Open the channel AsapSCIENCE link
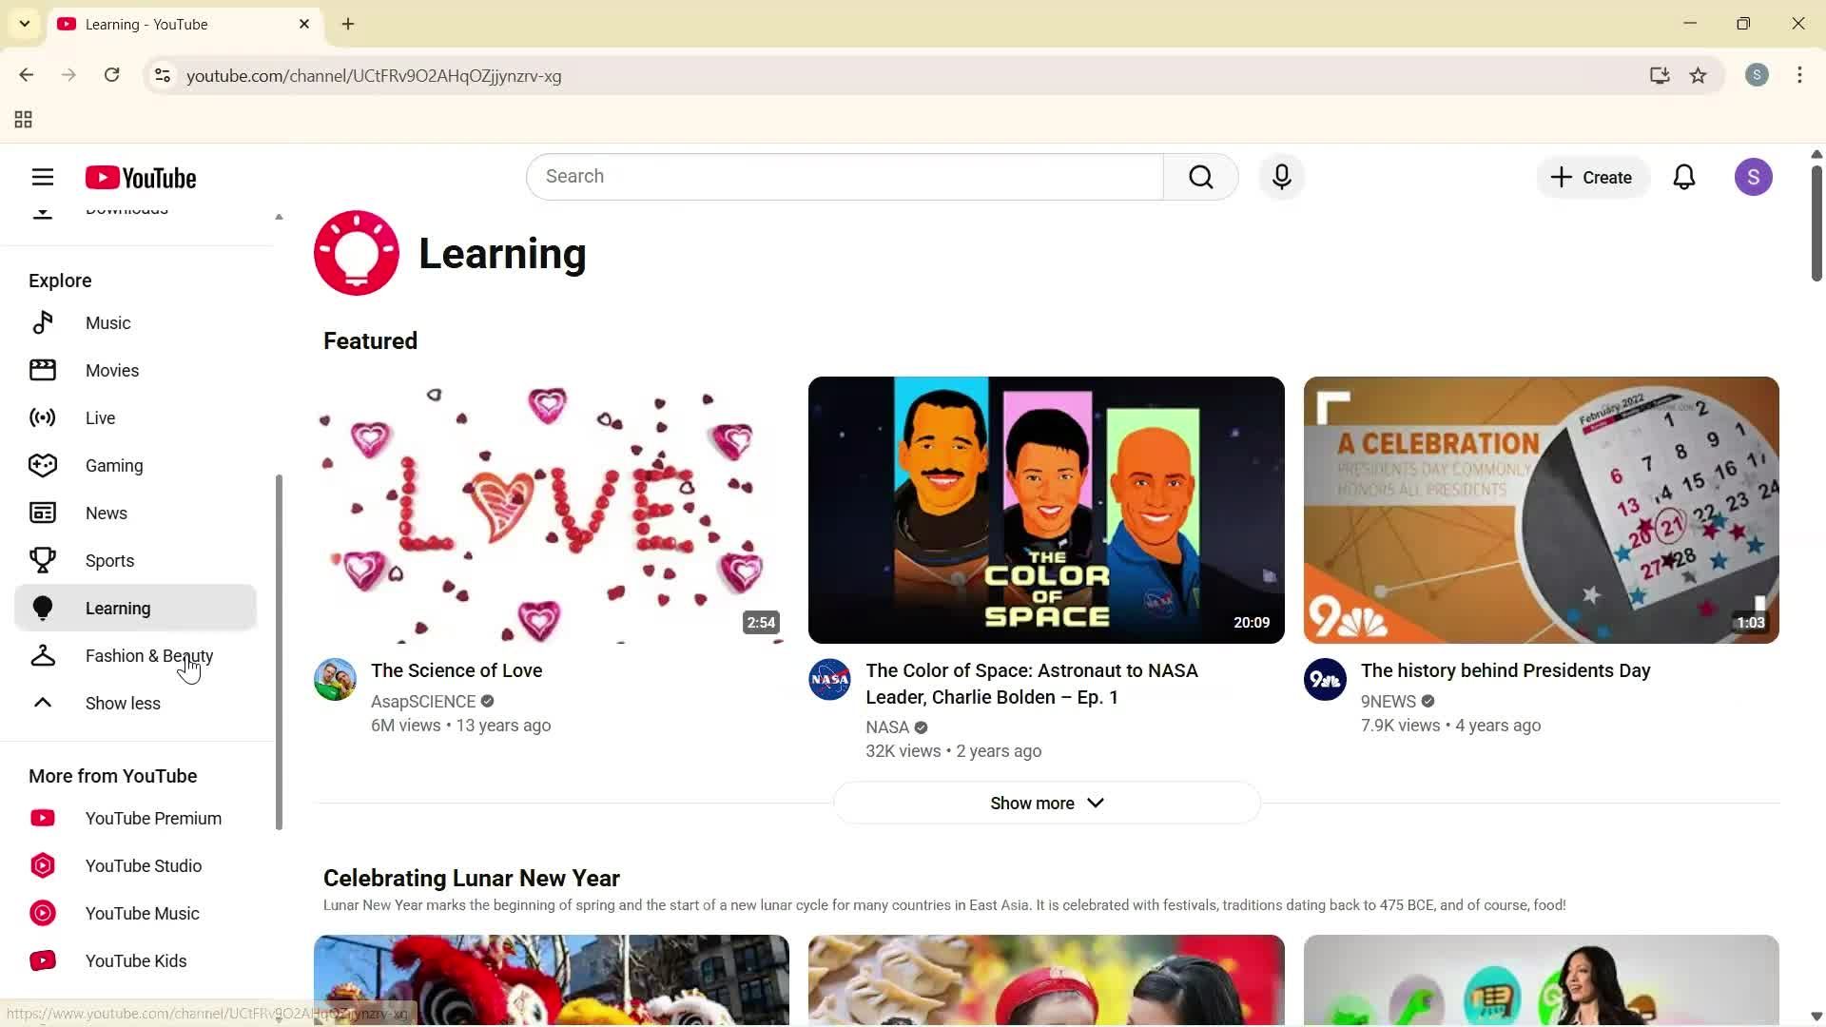The width and height of the screenshot is (1826, 1027). click(423, 701)
